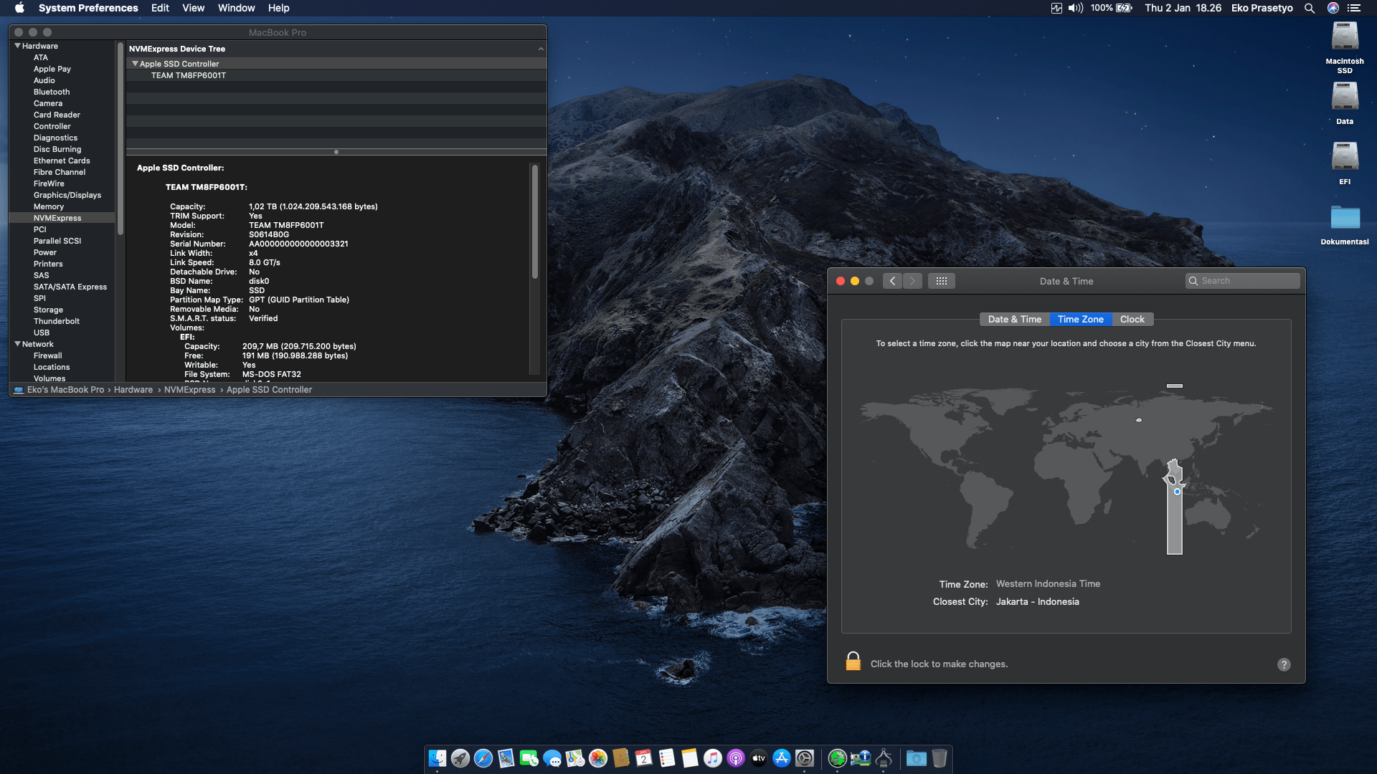Open the Edit menu
The height and width of the screenshot is (774, 1377).
pyautogui.click(x=160, y=8)
